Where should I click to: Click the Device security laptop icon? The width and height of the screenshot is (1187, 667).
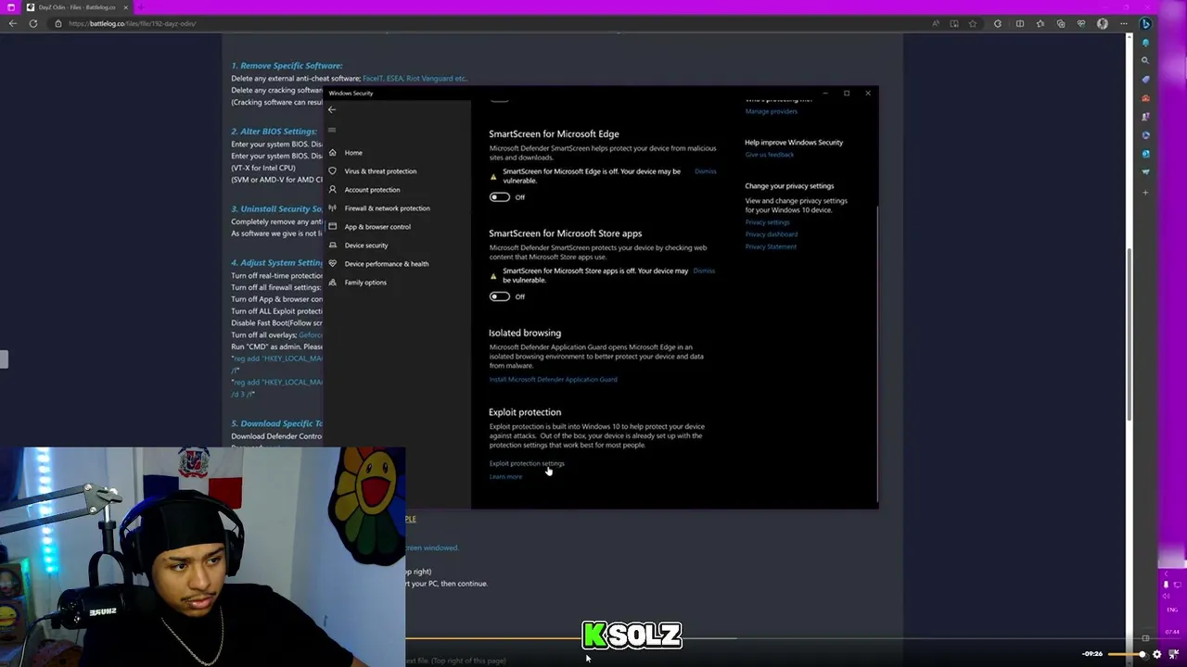332,245
